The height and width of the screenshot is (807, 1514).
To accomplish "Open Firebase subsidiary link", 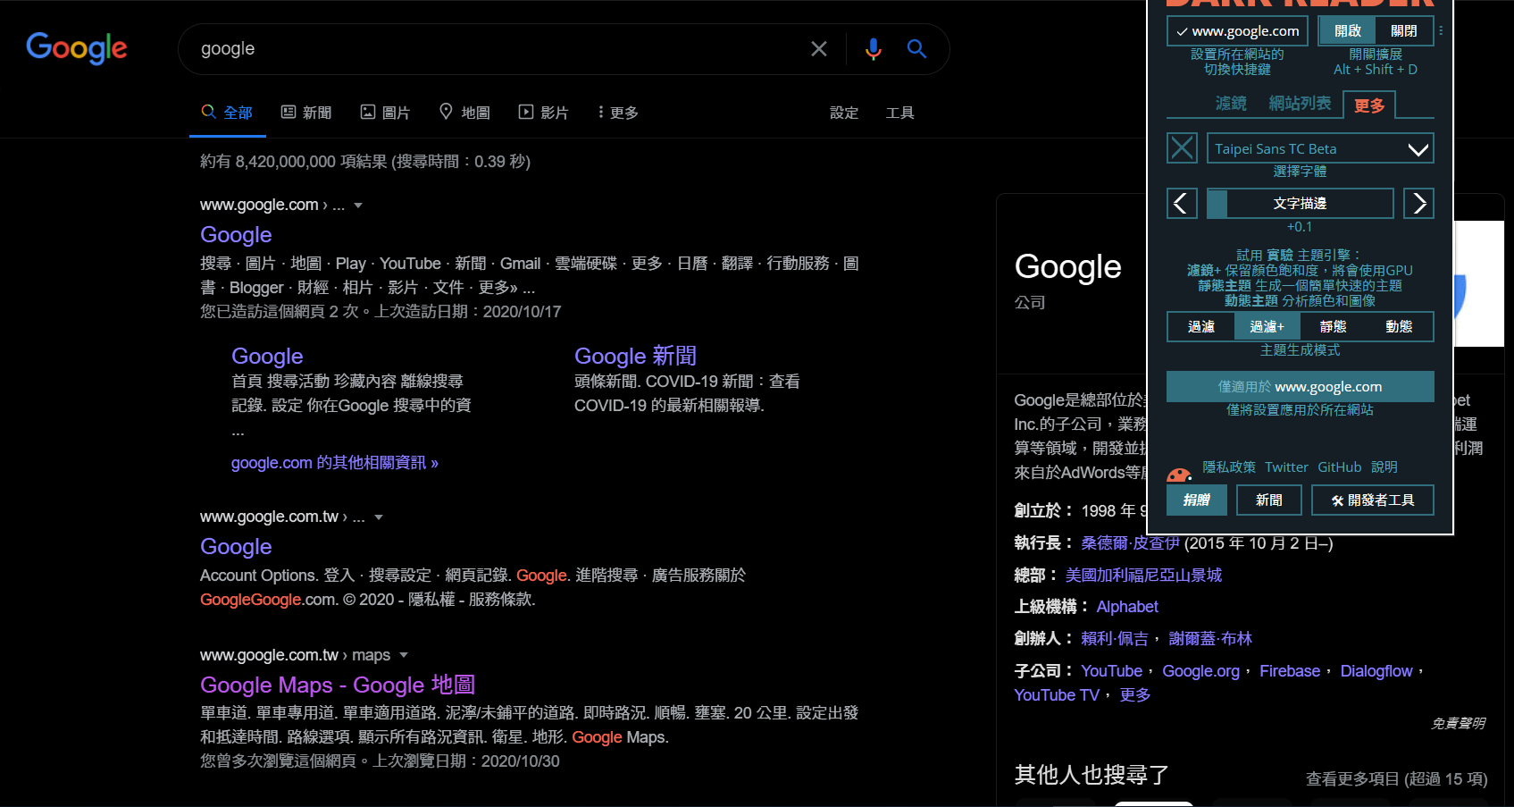I will pos(1290,671).
